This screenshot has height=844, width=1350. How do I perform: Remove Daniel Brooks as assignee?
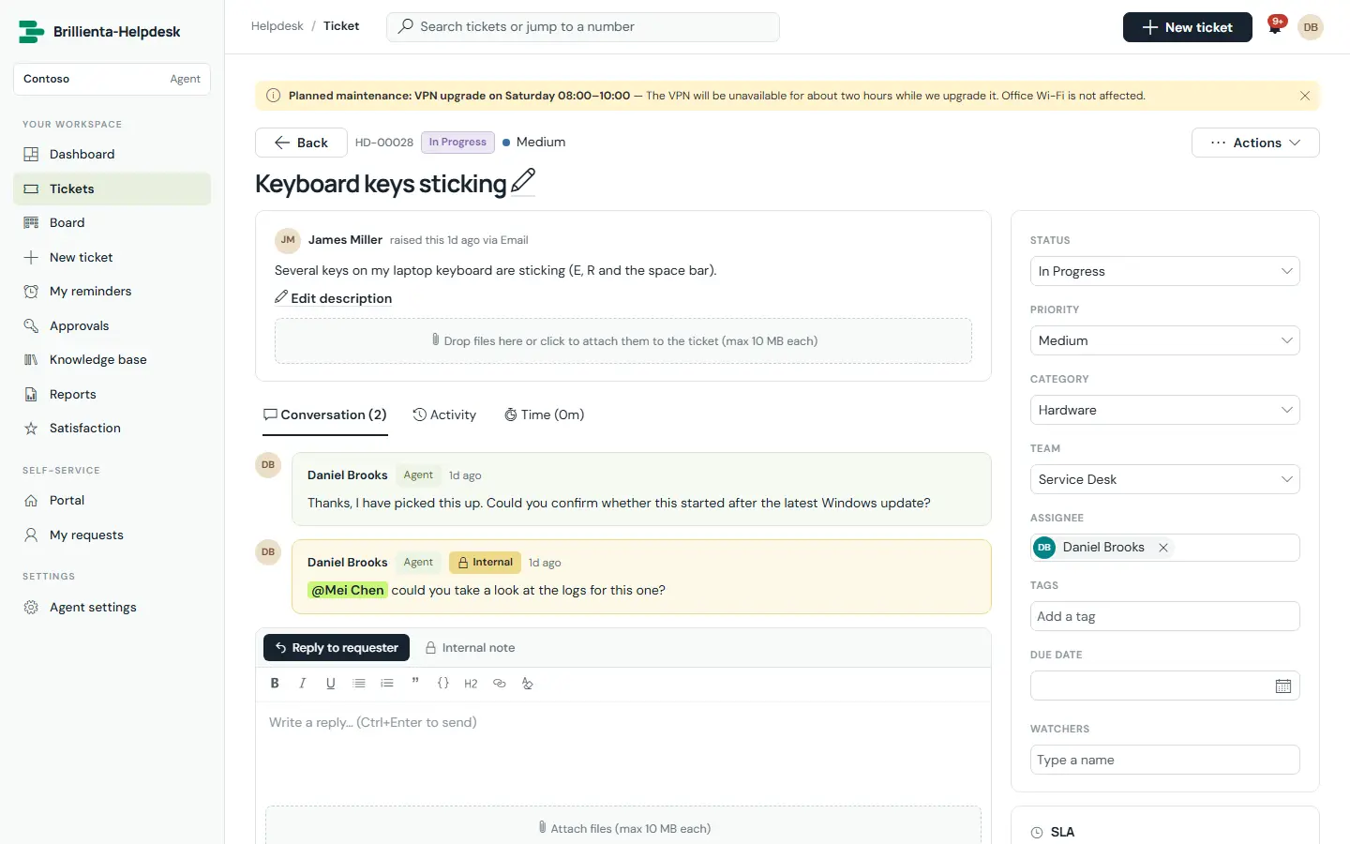pyautogui.click(x=1163, y=548)
